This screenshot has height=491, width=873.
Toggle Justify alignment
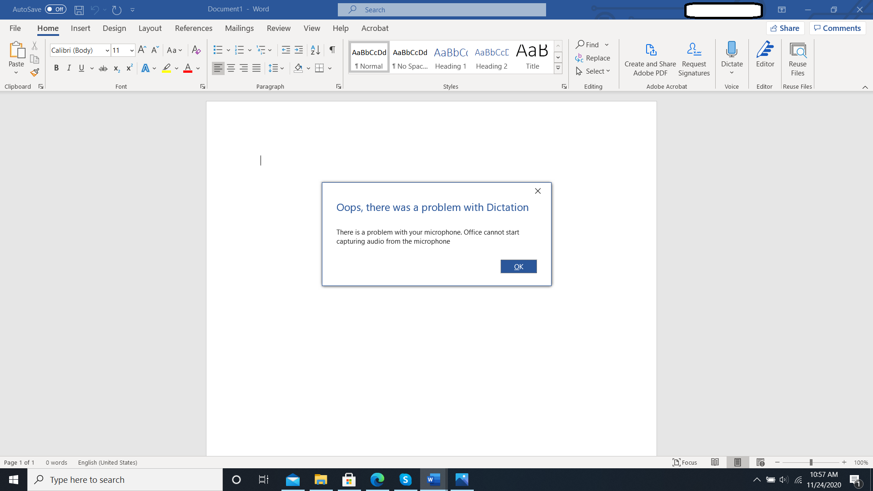pyautogui.click(x=256, y=68)
